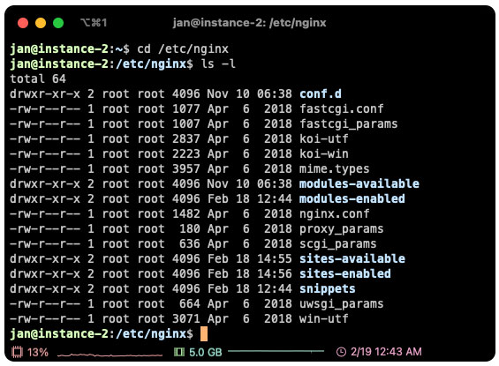The height and width of the screenshot is (366, 499).
Task: Click the memory icon beside 5.0 GB
Action: [179, 352]
